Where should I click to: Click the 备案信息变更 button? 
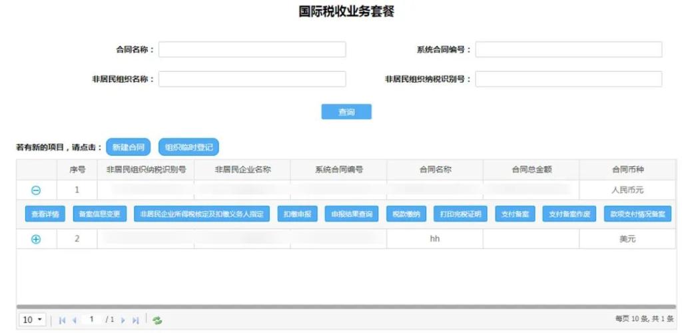[99, 214]
